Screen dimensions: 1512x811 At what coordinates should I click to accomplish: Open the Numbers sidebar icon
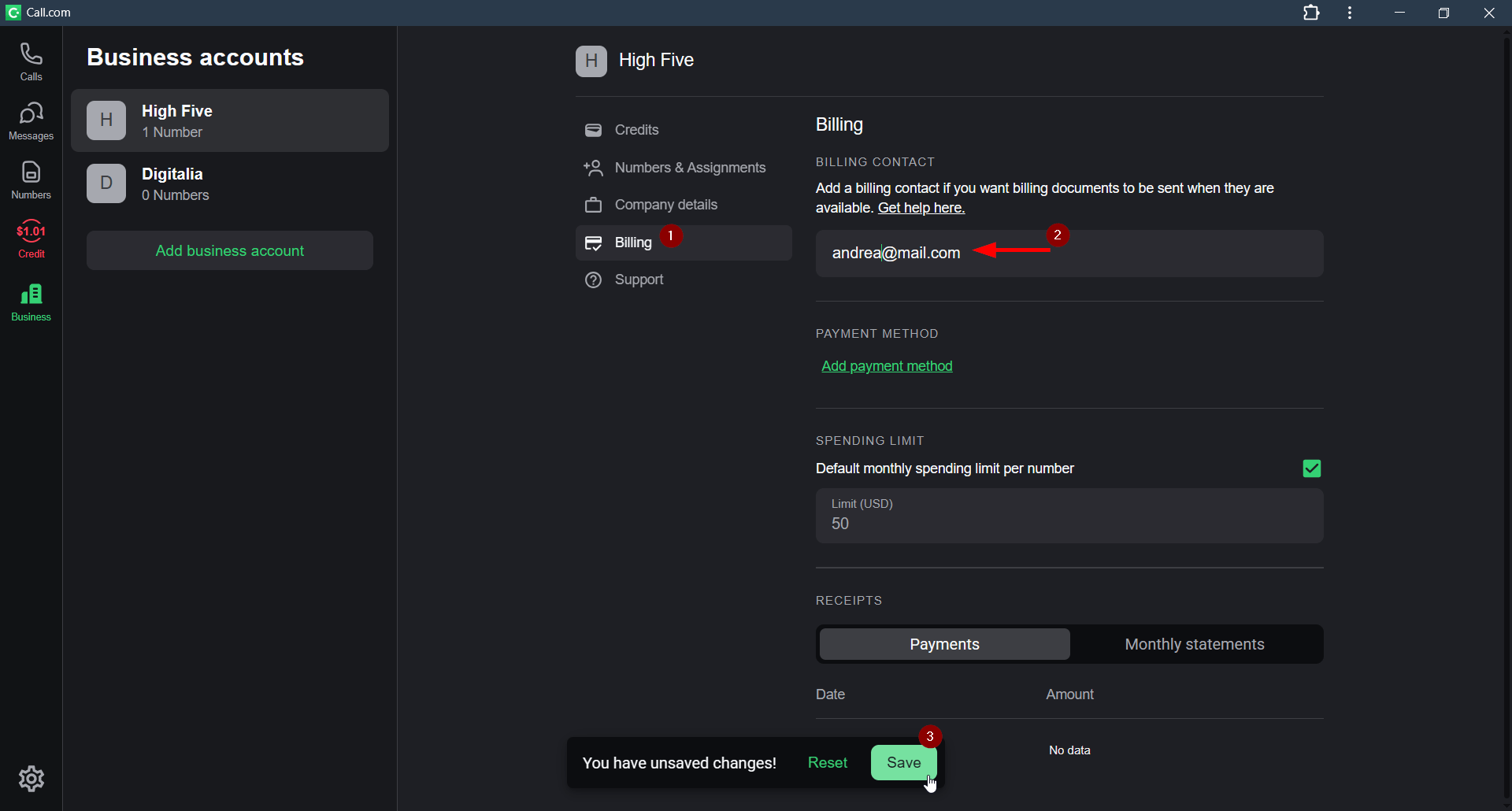point(31,180)
